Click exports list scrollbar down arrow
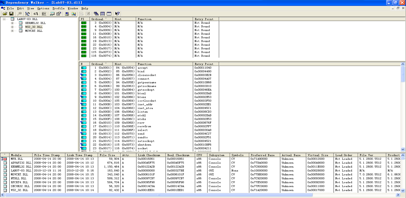Screen dimensions: 406x198 coord(403,150)
